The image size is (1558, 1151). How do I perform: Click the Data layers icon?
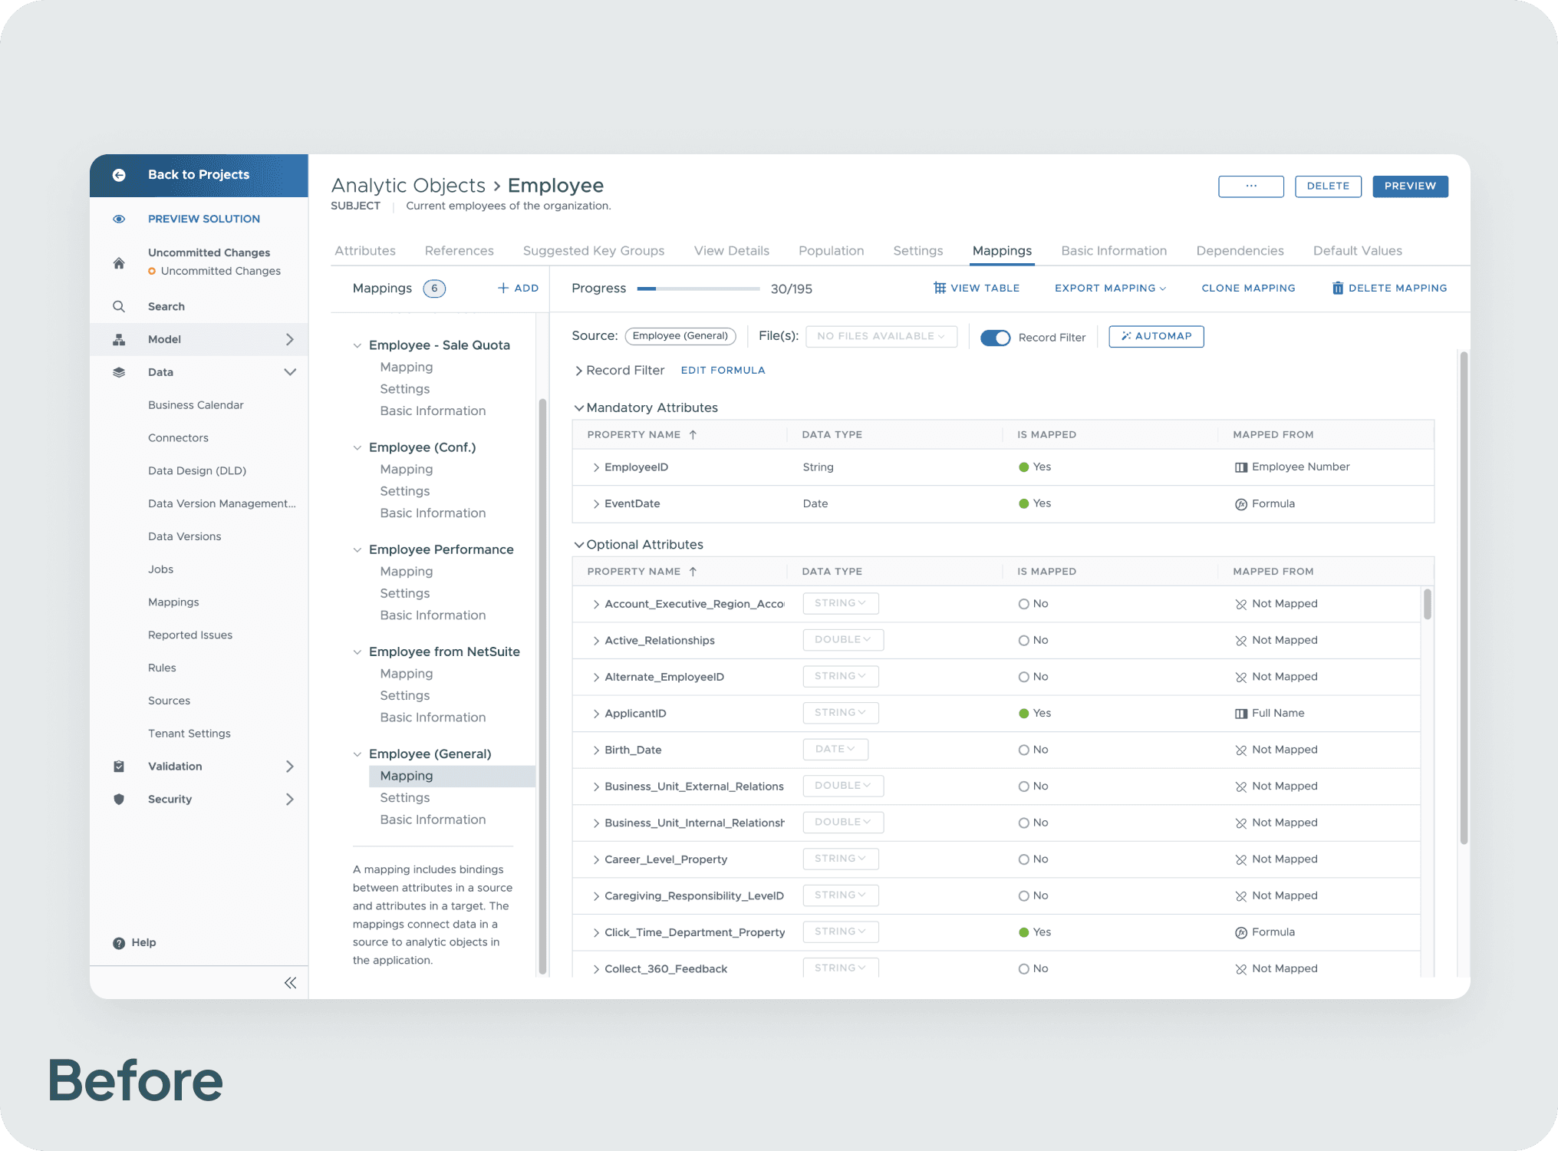coord(119,372)
